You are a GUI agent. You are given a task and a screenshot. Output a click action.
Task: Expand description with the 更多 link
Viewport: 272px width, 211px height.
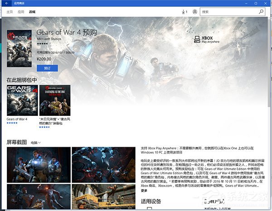coord(144,191)
